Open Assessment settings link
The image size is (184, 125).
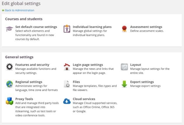146,27
